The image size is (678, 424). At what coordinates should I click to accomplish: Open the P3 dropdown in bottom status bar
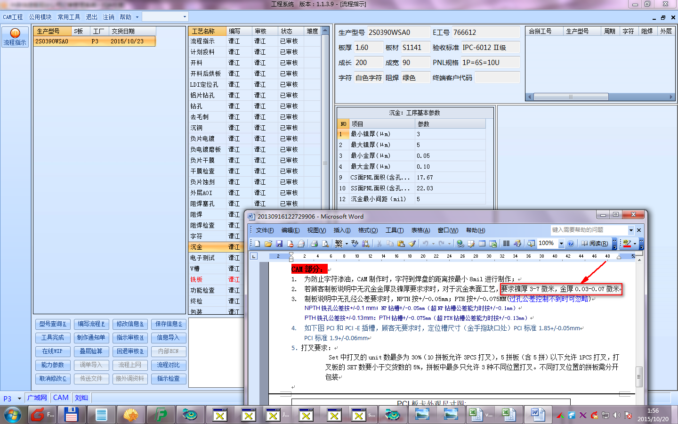(x=19, y=398)
